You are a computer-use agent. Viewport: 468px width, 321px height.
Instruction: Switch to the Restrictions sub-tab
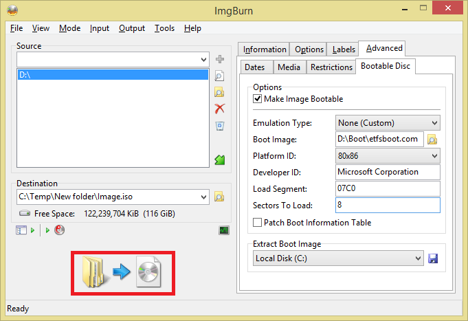point(331,67)
